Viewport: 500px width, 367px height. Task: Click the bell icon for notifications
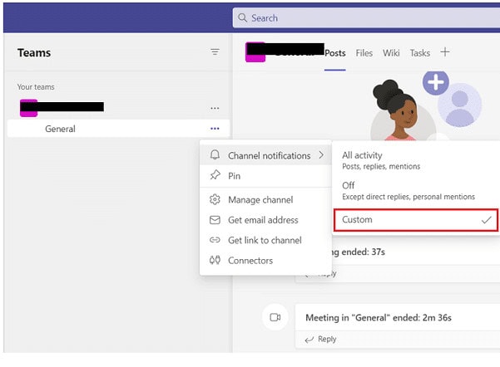215,155
